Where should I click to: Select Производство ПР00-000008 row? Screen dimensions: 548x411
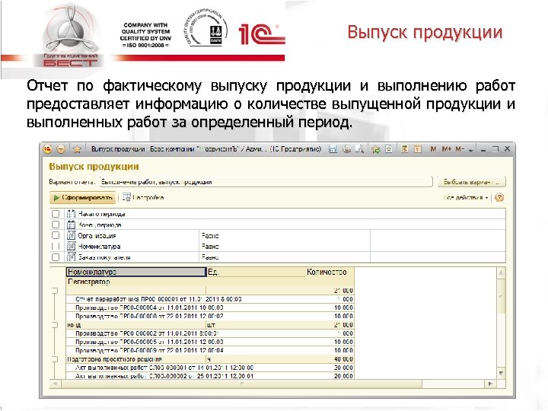(x=210, y=317)
